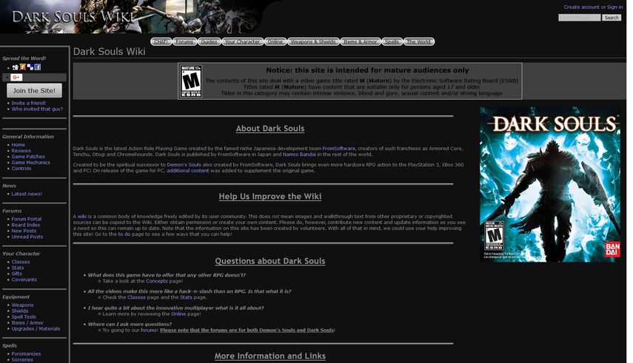The width and height of the screenshot is (633, 363).
Task: Open Board Index sidebar link
Action: click(26, 225)
